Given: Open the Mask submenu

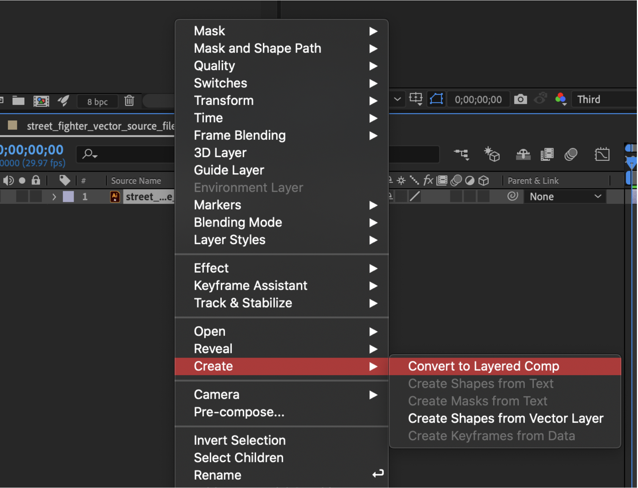Looking at the screenshot, I should point(282,31).
